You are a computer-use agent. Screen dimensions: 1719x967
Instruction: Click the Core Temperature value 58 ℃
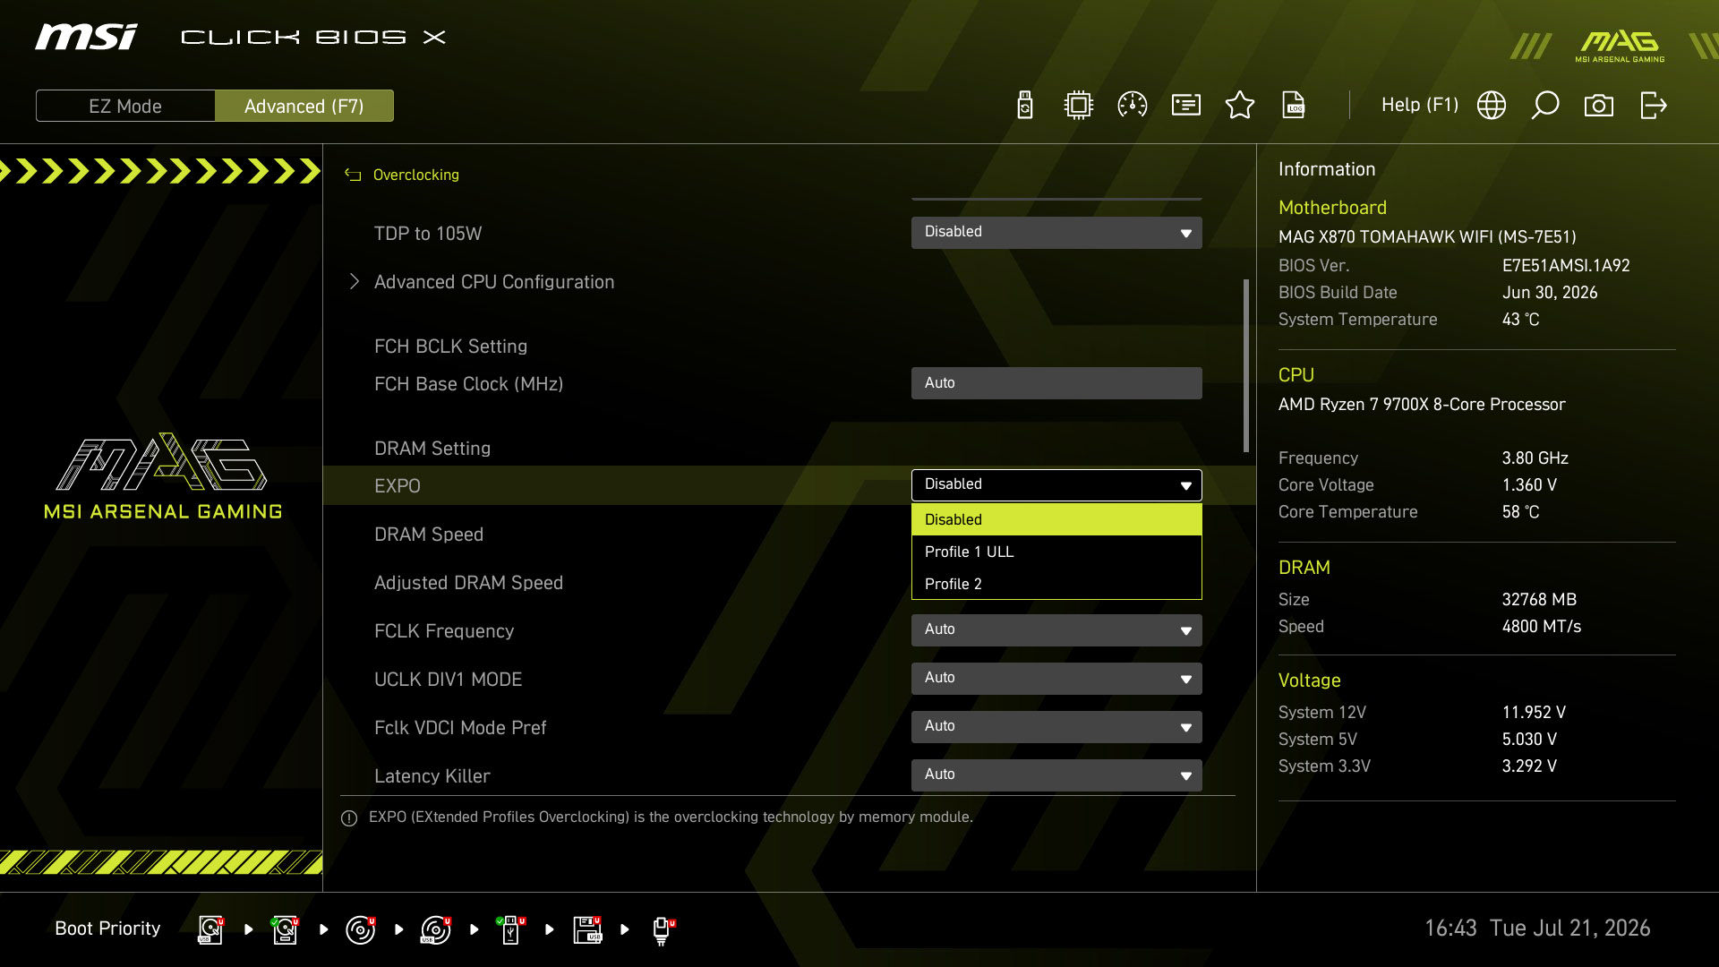1520,512
